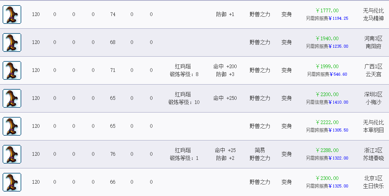Select the 红玛瑙 锻炼等级:10 gem entry
This screenshot has height=196, width=389.
pos(184,98)
